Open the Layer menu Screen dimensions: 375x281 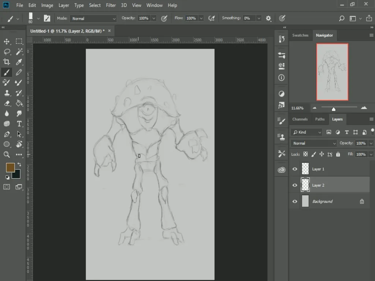[64, 5]
